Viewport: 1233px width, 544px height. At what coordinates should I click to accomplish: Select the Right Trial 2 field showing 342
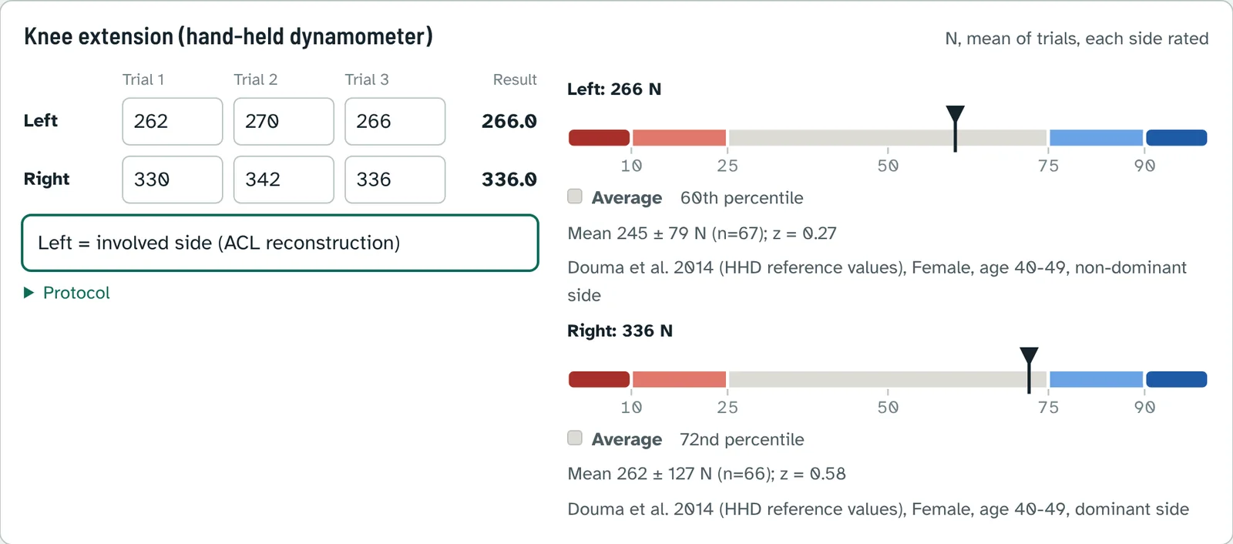284,180
